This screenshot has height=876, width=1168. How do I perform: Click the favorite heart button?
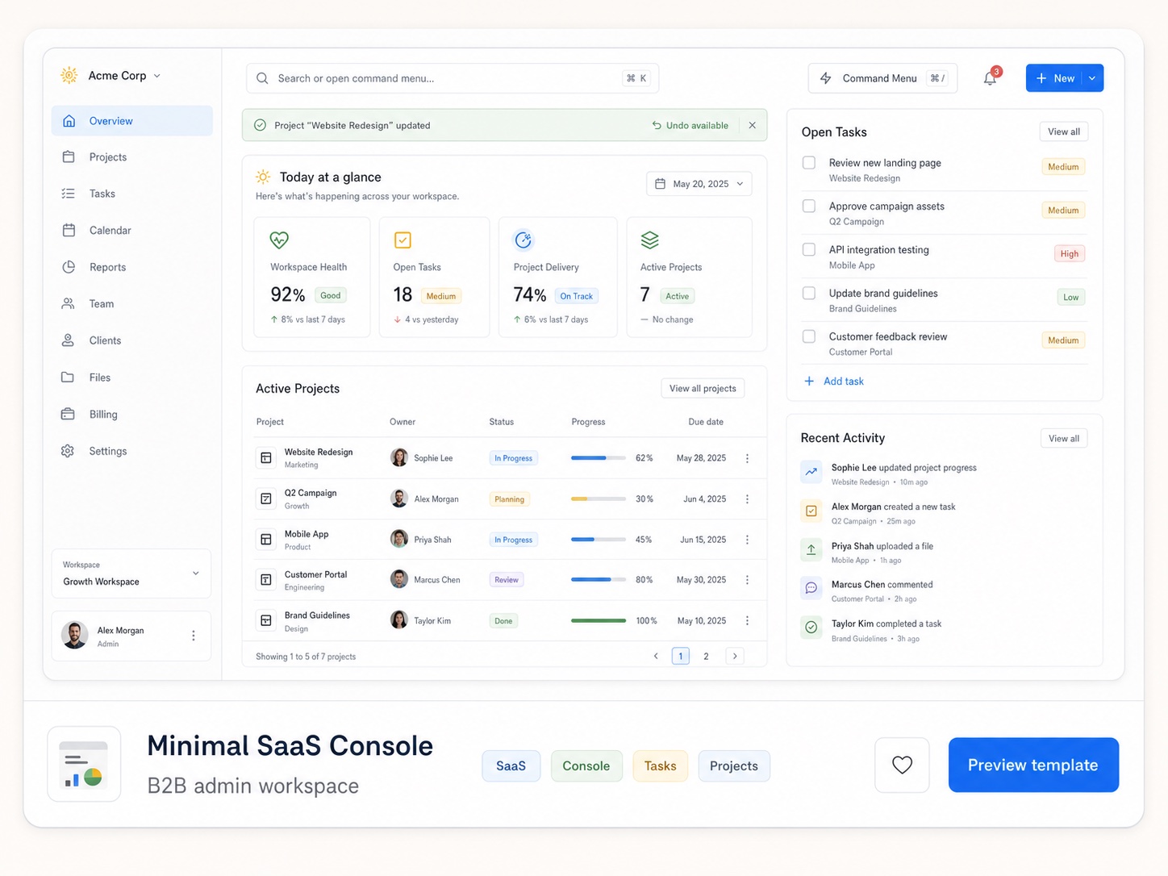tap(902, 765)
